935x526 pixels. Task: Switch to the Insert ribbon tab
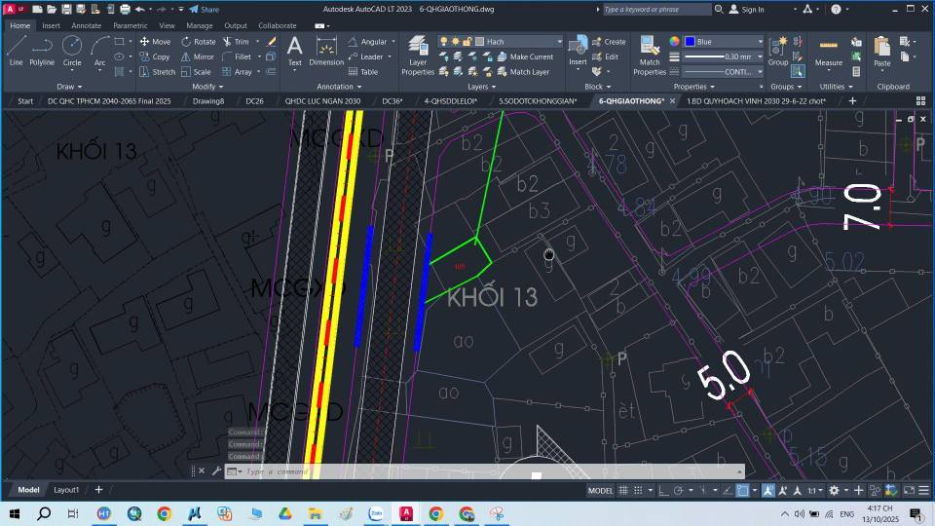click(51, 25)
